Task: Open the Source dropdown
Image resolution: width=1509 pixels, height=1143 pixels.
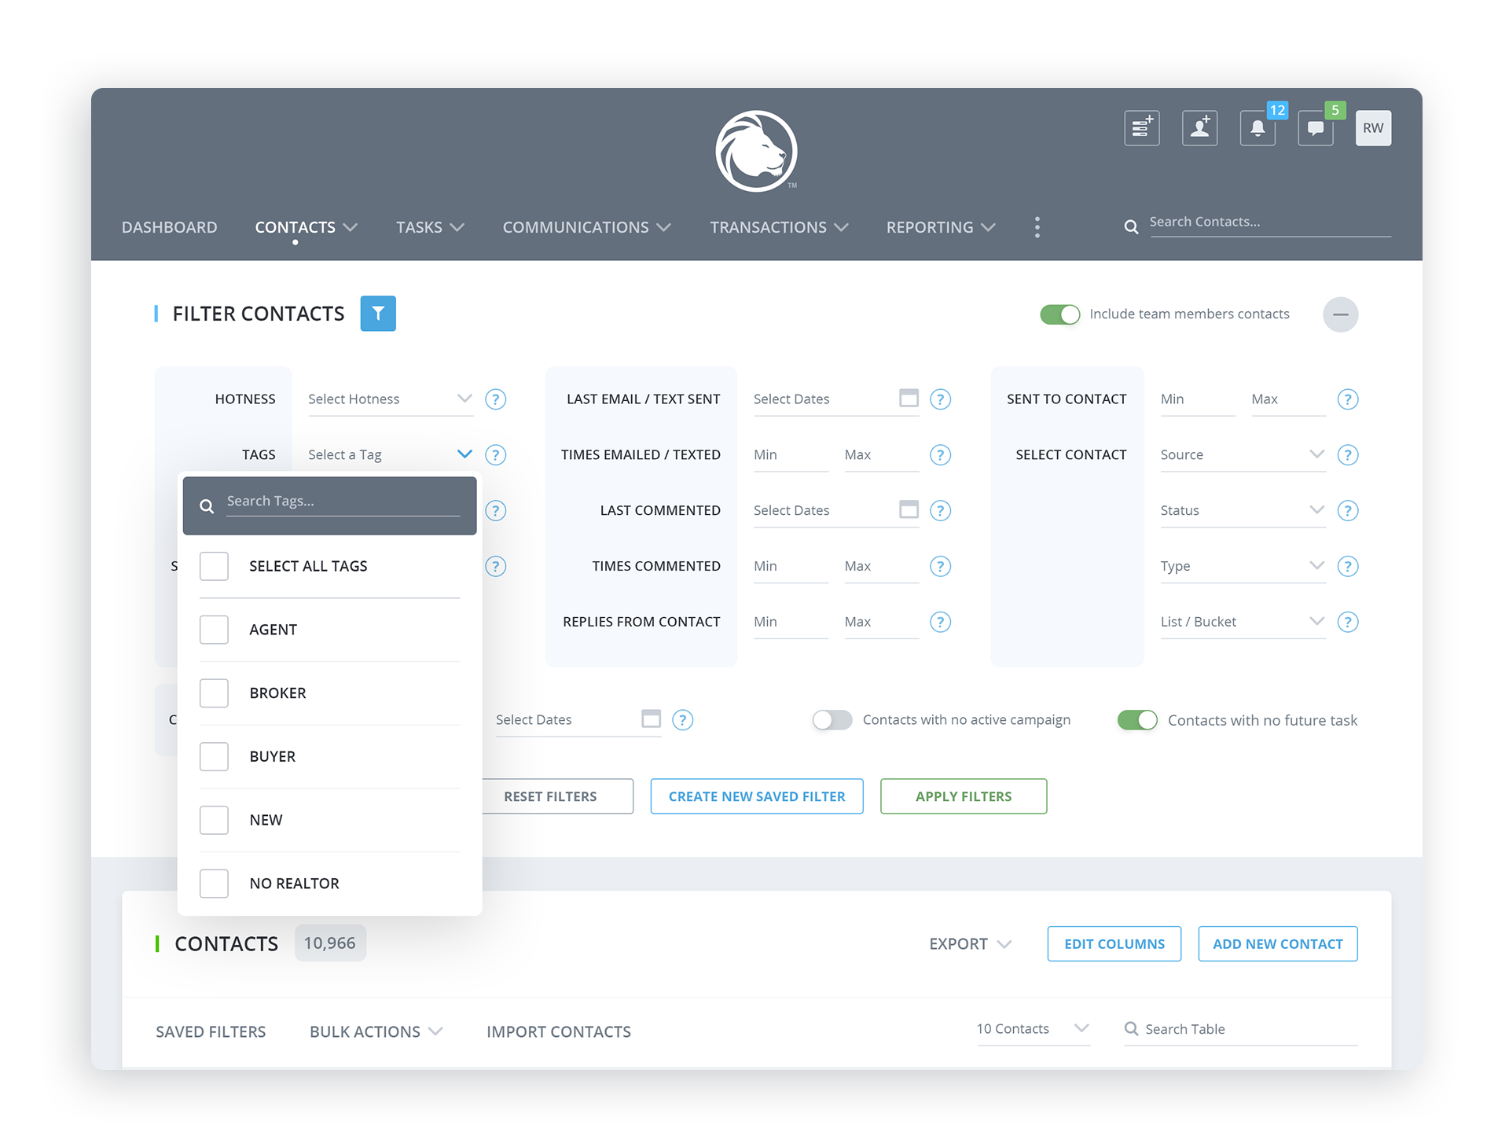Action: [x=1242, y=455]
